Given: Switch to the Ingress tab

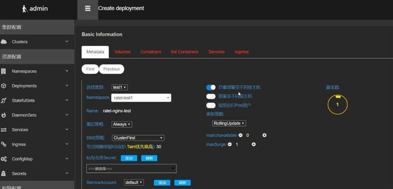Looking at the screenshot, I should point(242,52).
